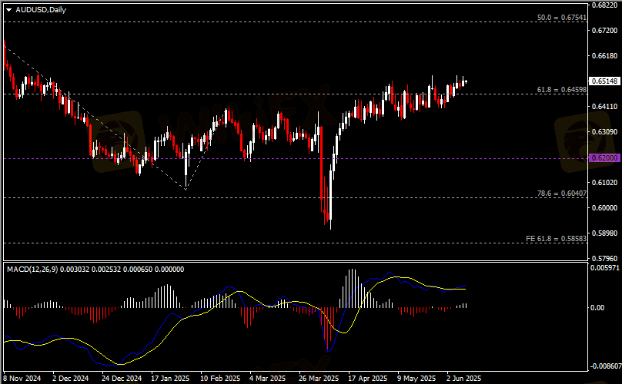Image resolution: width=622 pixels, height=384 pixels.
Task: Click the 0.58980 price axis value
Action: [x=604, y=233]
